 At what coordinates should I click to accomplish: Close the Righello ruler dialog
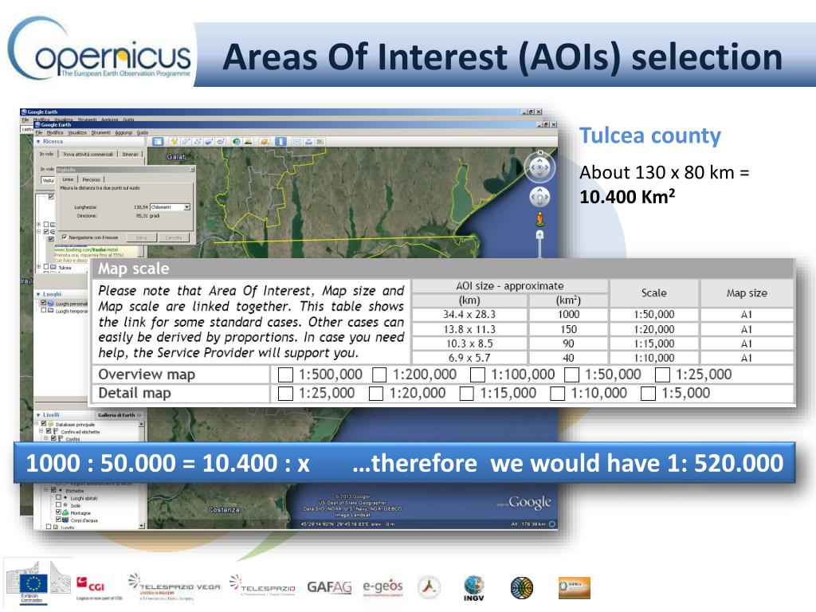point(192,170)
